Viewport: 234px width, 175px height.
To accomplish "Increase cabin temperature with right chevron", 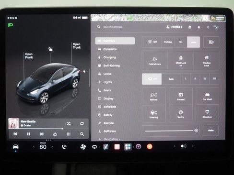I will coord(52,147).
